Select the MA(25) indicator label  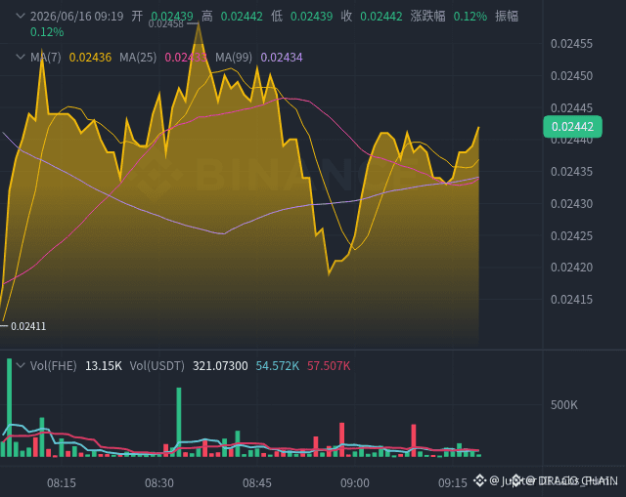coord(138,58)
